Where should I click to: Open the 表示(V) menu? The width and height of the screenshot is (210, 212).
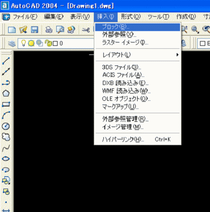tap(80, 17)
